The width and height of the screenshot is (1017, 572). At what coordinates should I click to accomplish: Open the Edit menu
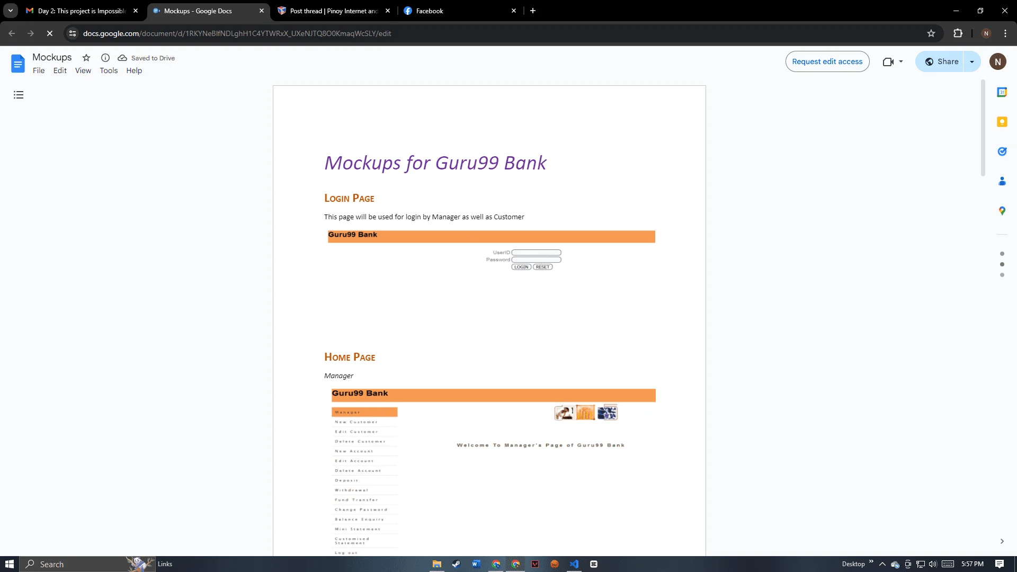(x=60, y=70)
